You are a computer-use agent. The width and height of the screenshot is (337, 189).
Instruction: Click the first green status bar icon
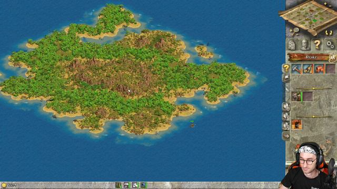click(x=118, y=185)
